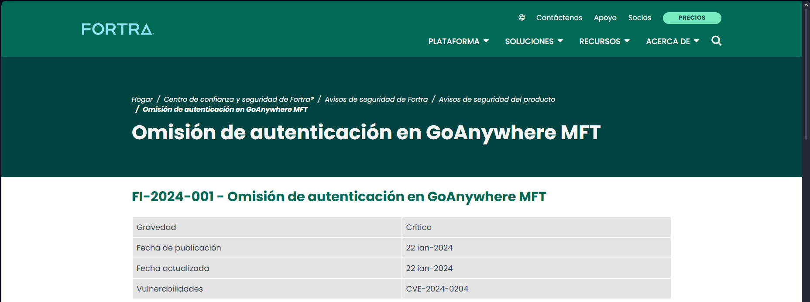Select the publication date 22 ian-2024 cell
The height and width of the screenshot is (302, 810).
tap(536, 248)
